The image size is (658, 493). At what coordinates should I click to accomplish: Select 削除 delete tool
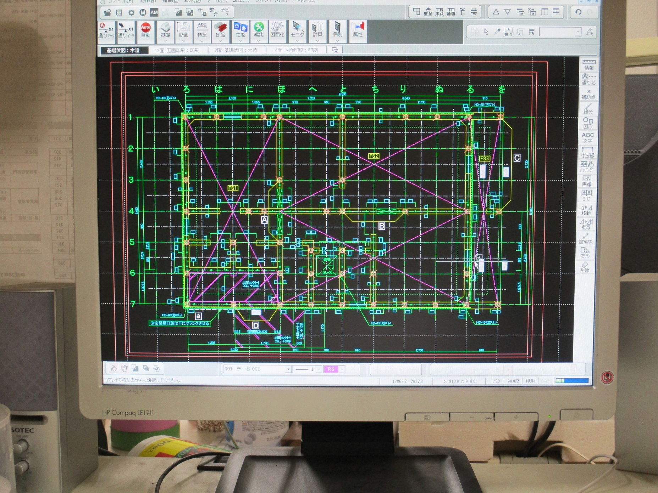coord(585,267)
